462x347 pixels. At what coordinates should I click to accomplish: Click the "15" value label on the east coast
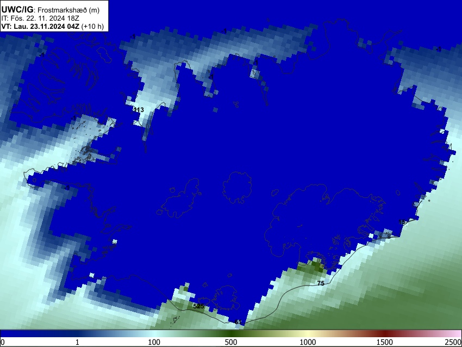(x=402, y=222)
